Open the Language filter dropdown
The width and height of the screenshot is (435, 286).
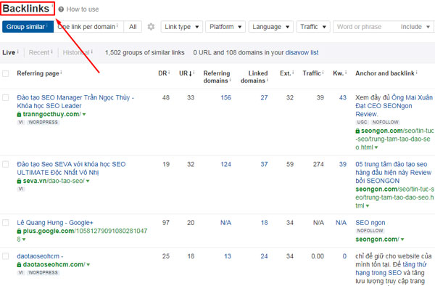[x=270, y=27]
